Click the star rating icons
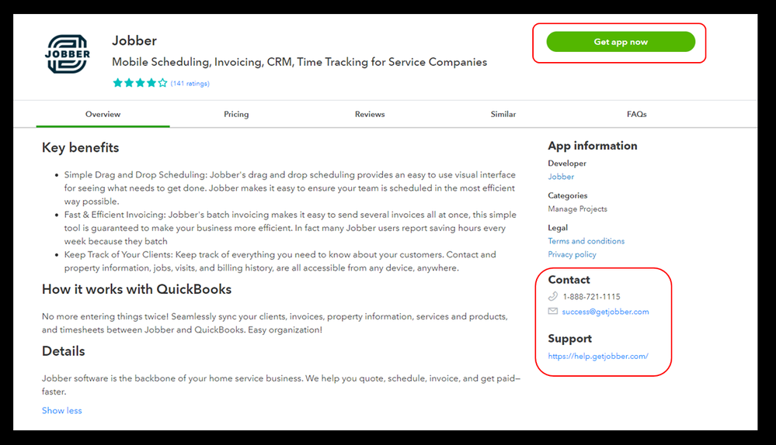 coord(140,83)
